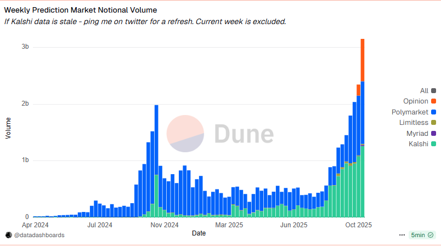
Task: Click the Nov 2024 x-axis label
Action: click(x=165, y=225)
